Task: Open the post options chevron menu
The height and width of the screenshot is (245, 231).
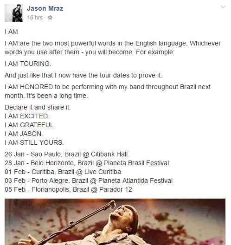Action: pyautogui.click(x=223, y=7)
